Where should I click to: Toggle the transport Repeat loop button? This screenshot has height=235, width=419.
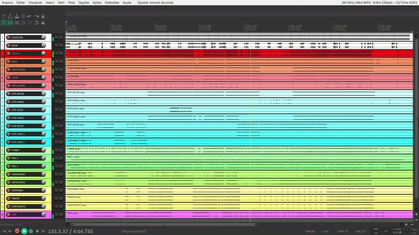[x=31, y=231]
